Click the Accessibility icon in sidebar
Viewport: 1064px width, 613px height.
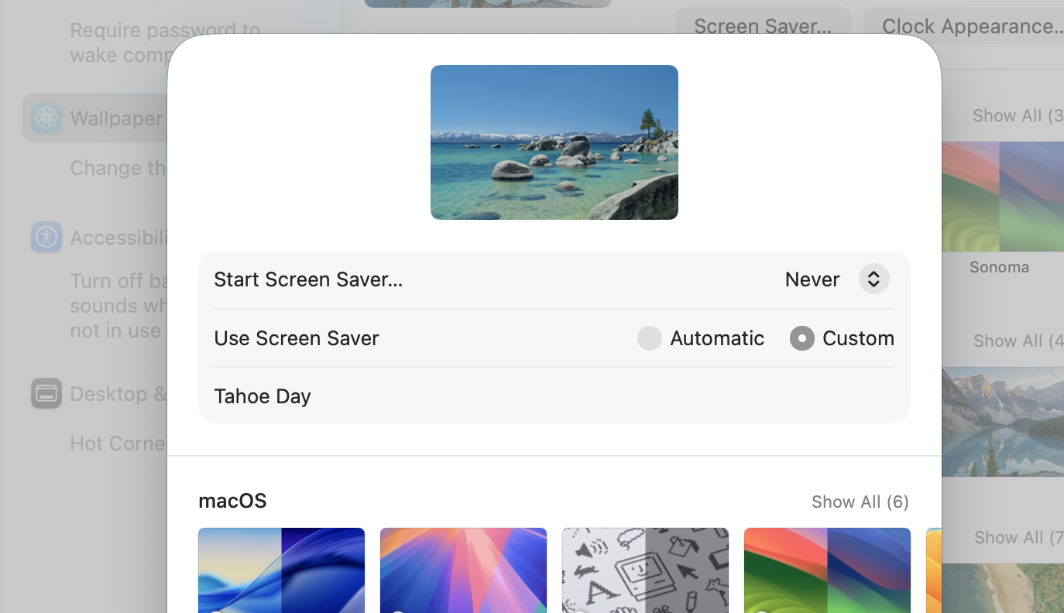coord(46,237)
